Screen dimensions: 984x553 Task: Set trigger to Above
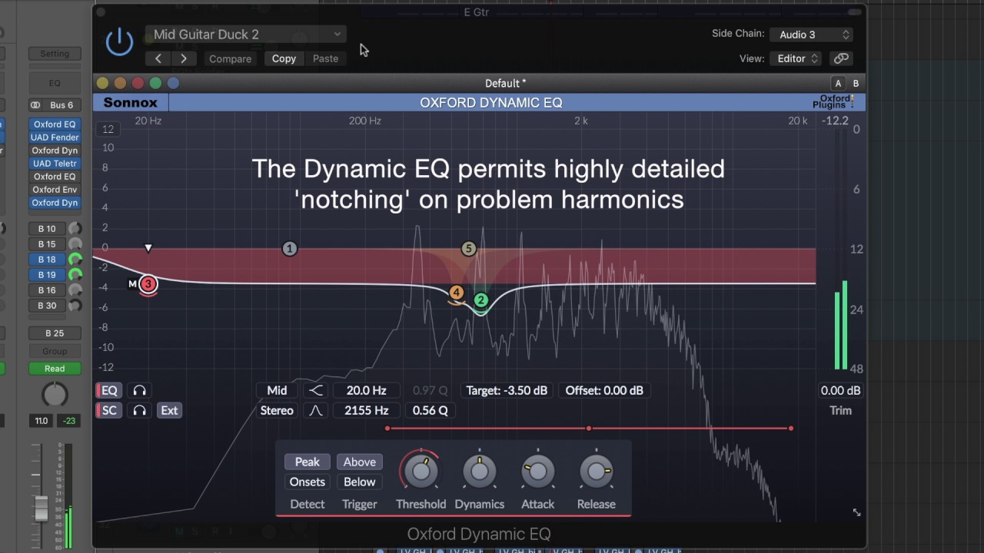359,462
